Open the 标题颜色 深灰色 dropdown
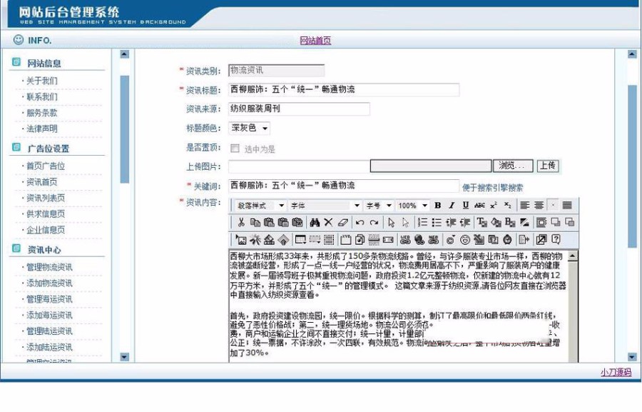The height and width of the screenshot is (412, 642). (x=250, y=129)
